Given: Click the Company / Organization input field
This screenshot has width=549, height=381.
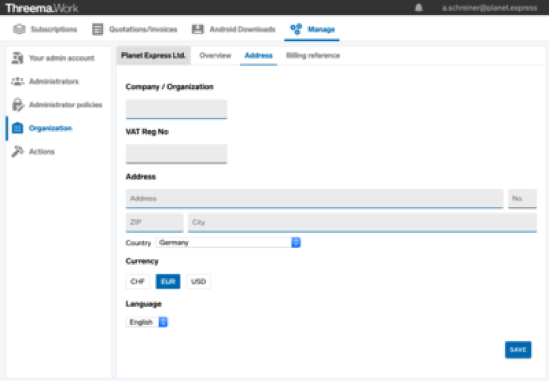Looking at the screenshot, I should [x=176, y=109].
